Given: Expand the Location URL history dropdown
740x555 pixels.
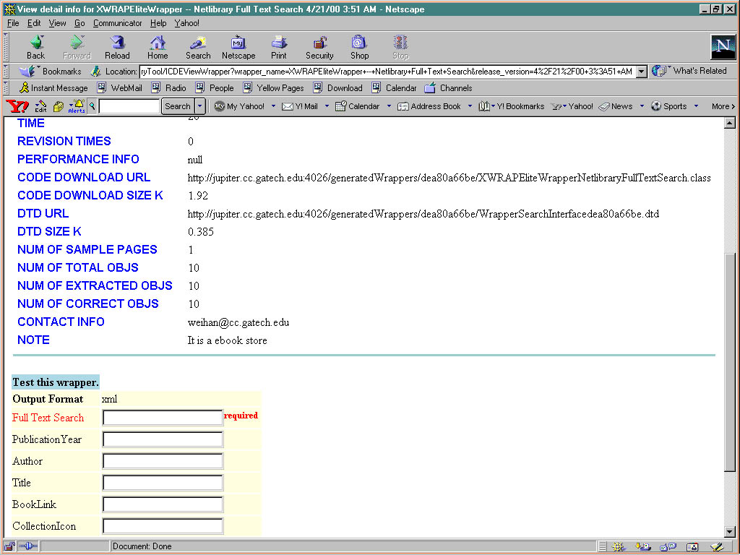Looking at the screenshot, I should click(x=641, y=72).
